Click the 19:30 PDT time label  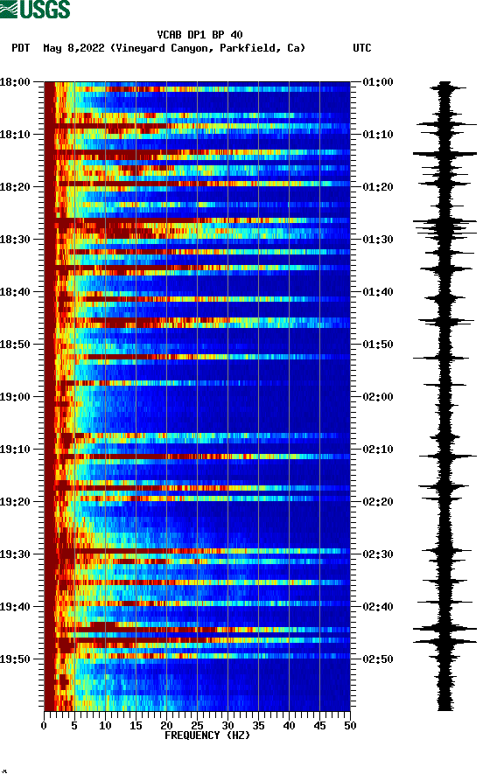[15, 554]
